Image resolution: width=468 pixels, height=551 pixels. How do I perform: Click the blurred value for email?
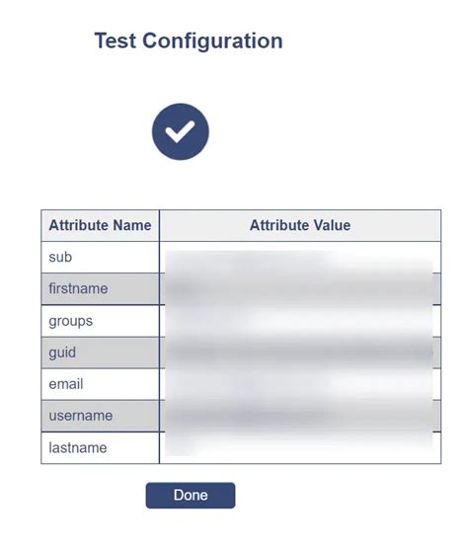click(300, 384)
